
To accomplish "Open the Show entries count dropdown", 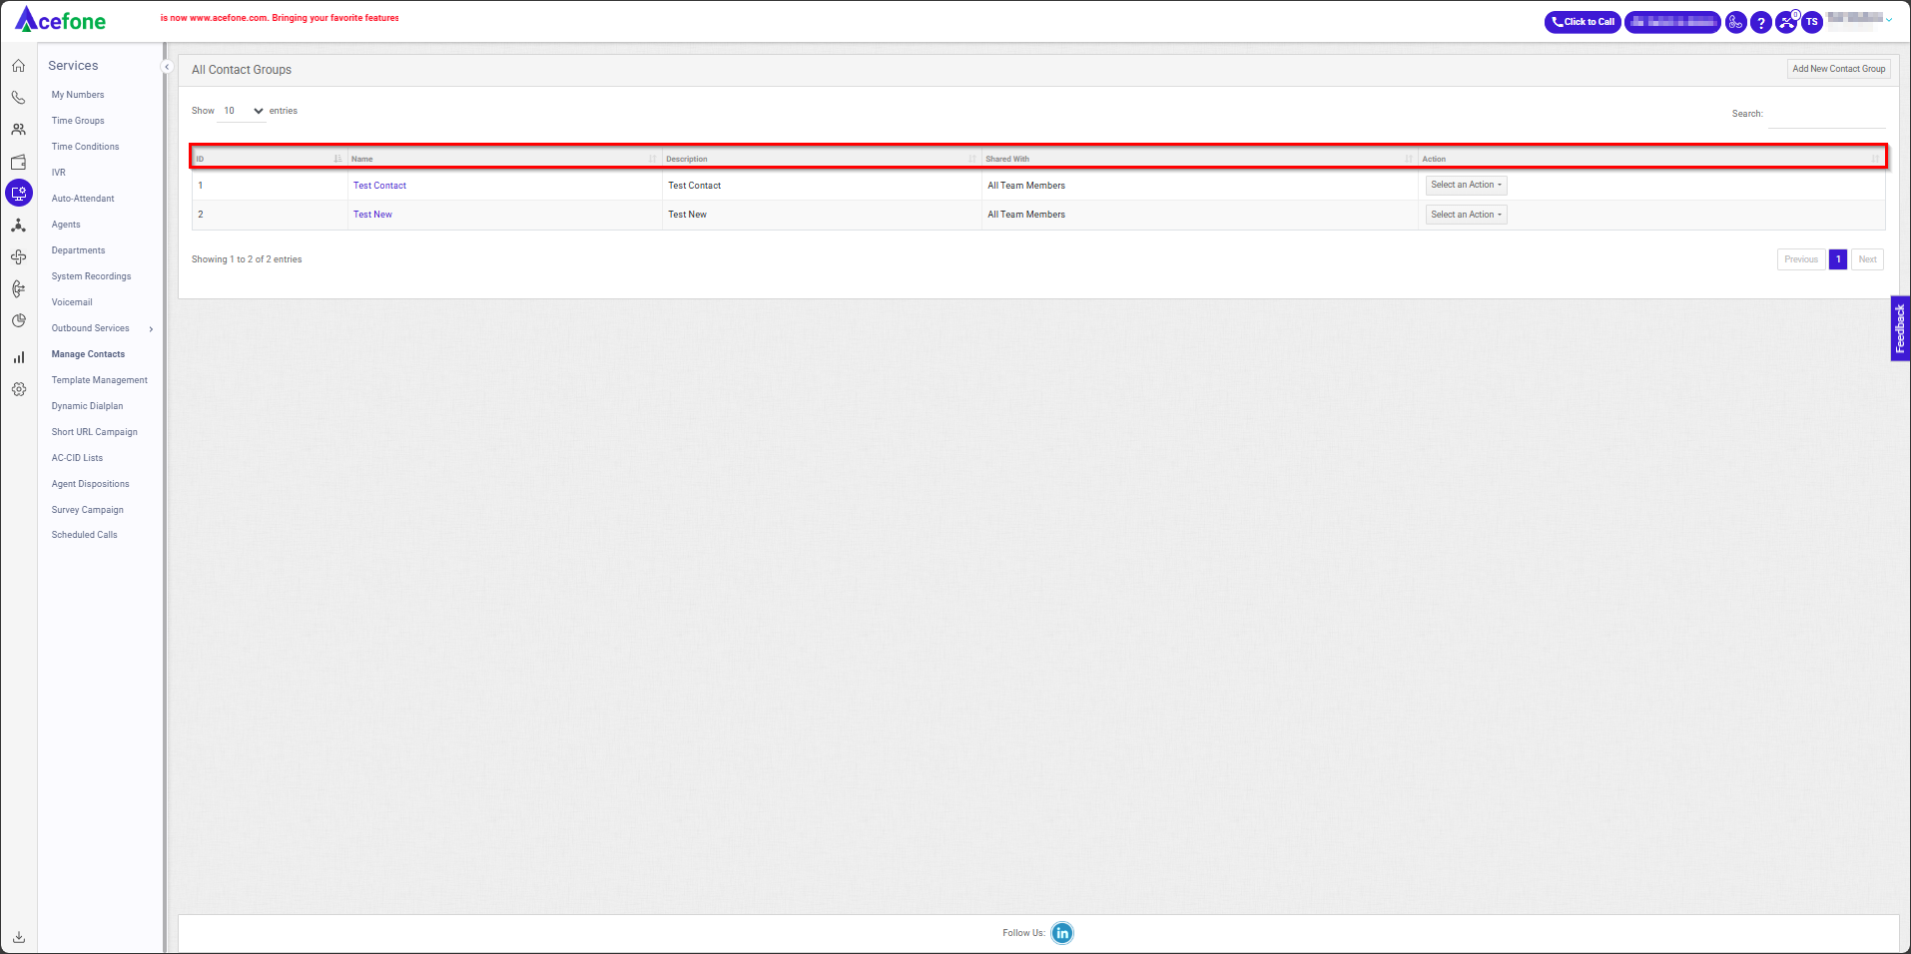I will (243, 111).
